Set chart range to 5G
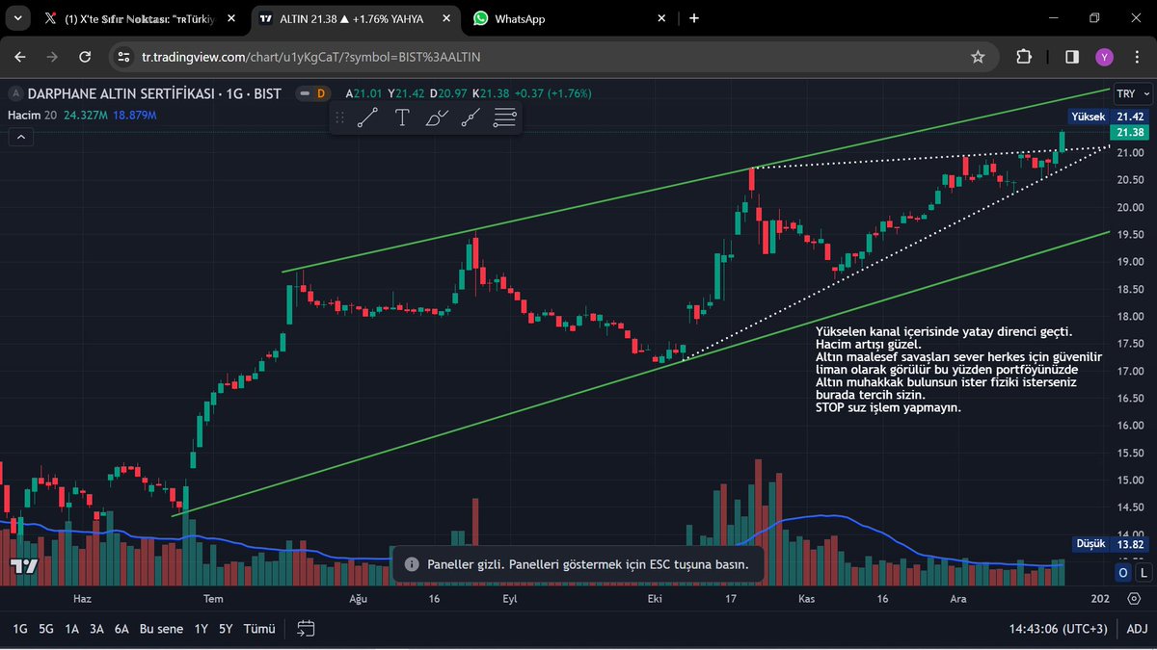The height and width of the screenshot is (650, 1157). [46, 629]
